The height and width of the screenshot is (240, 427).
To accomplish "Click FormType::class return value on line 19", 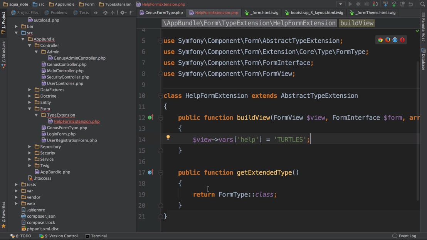I will click(246, 194).
